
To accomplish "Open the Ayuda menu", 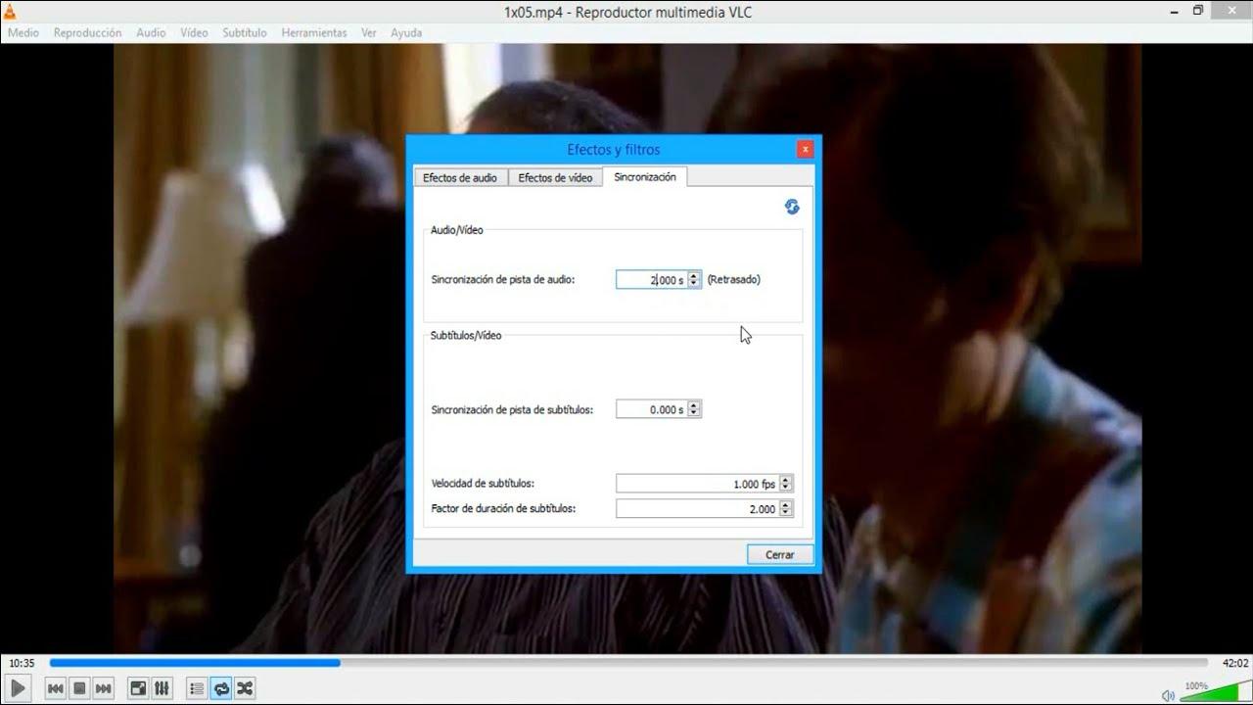I will coord(406,32).
